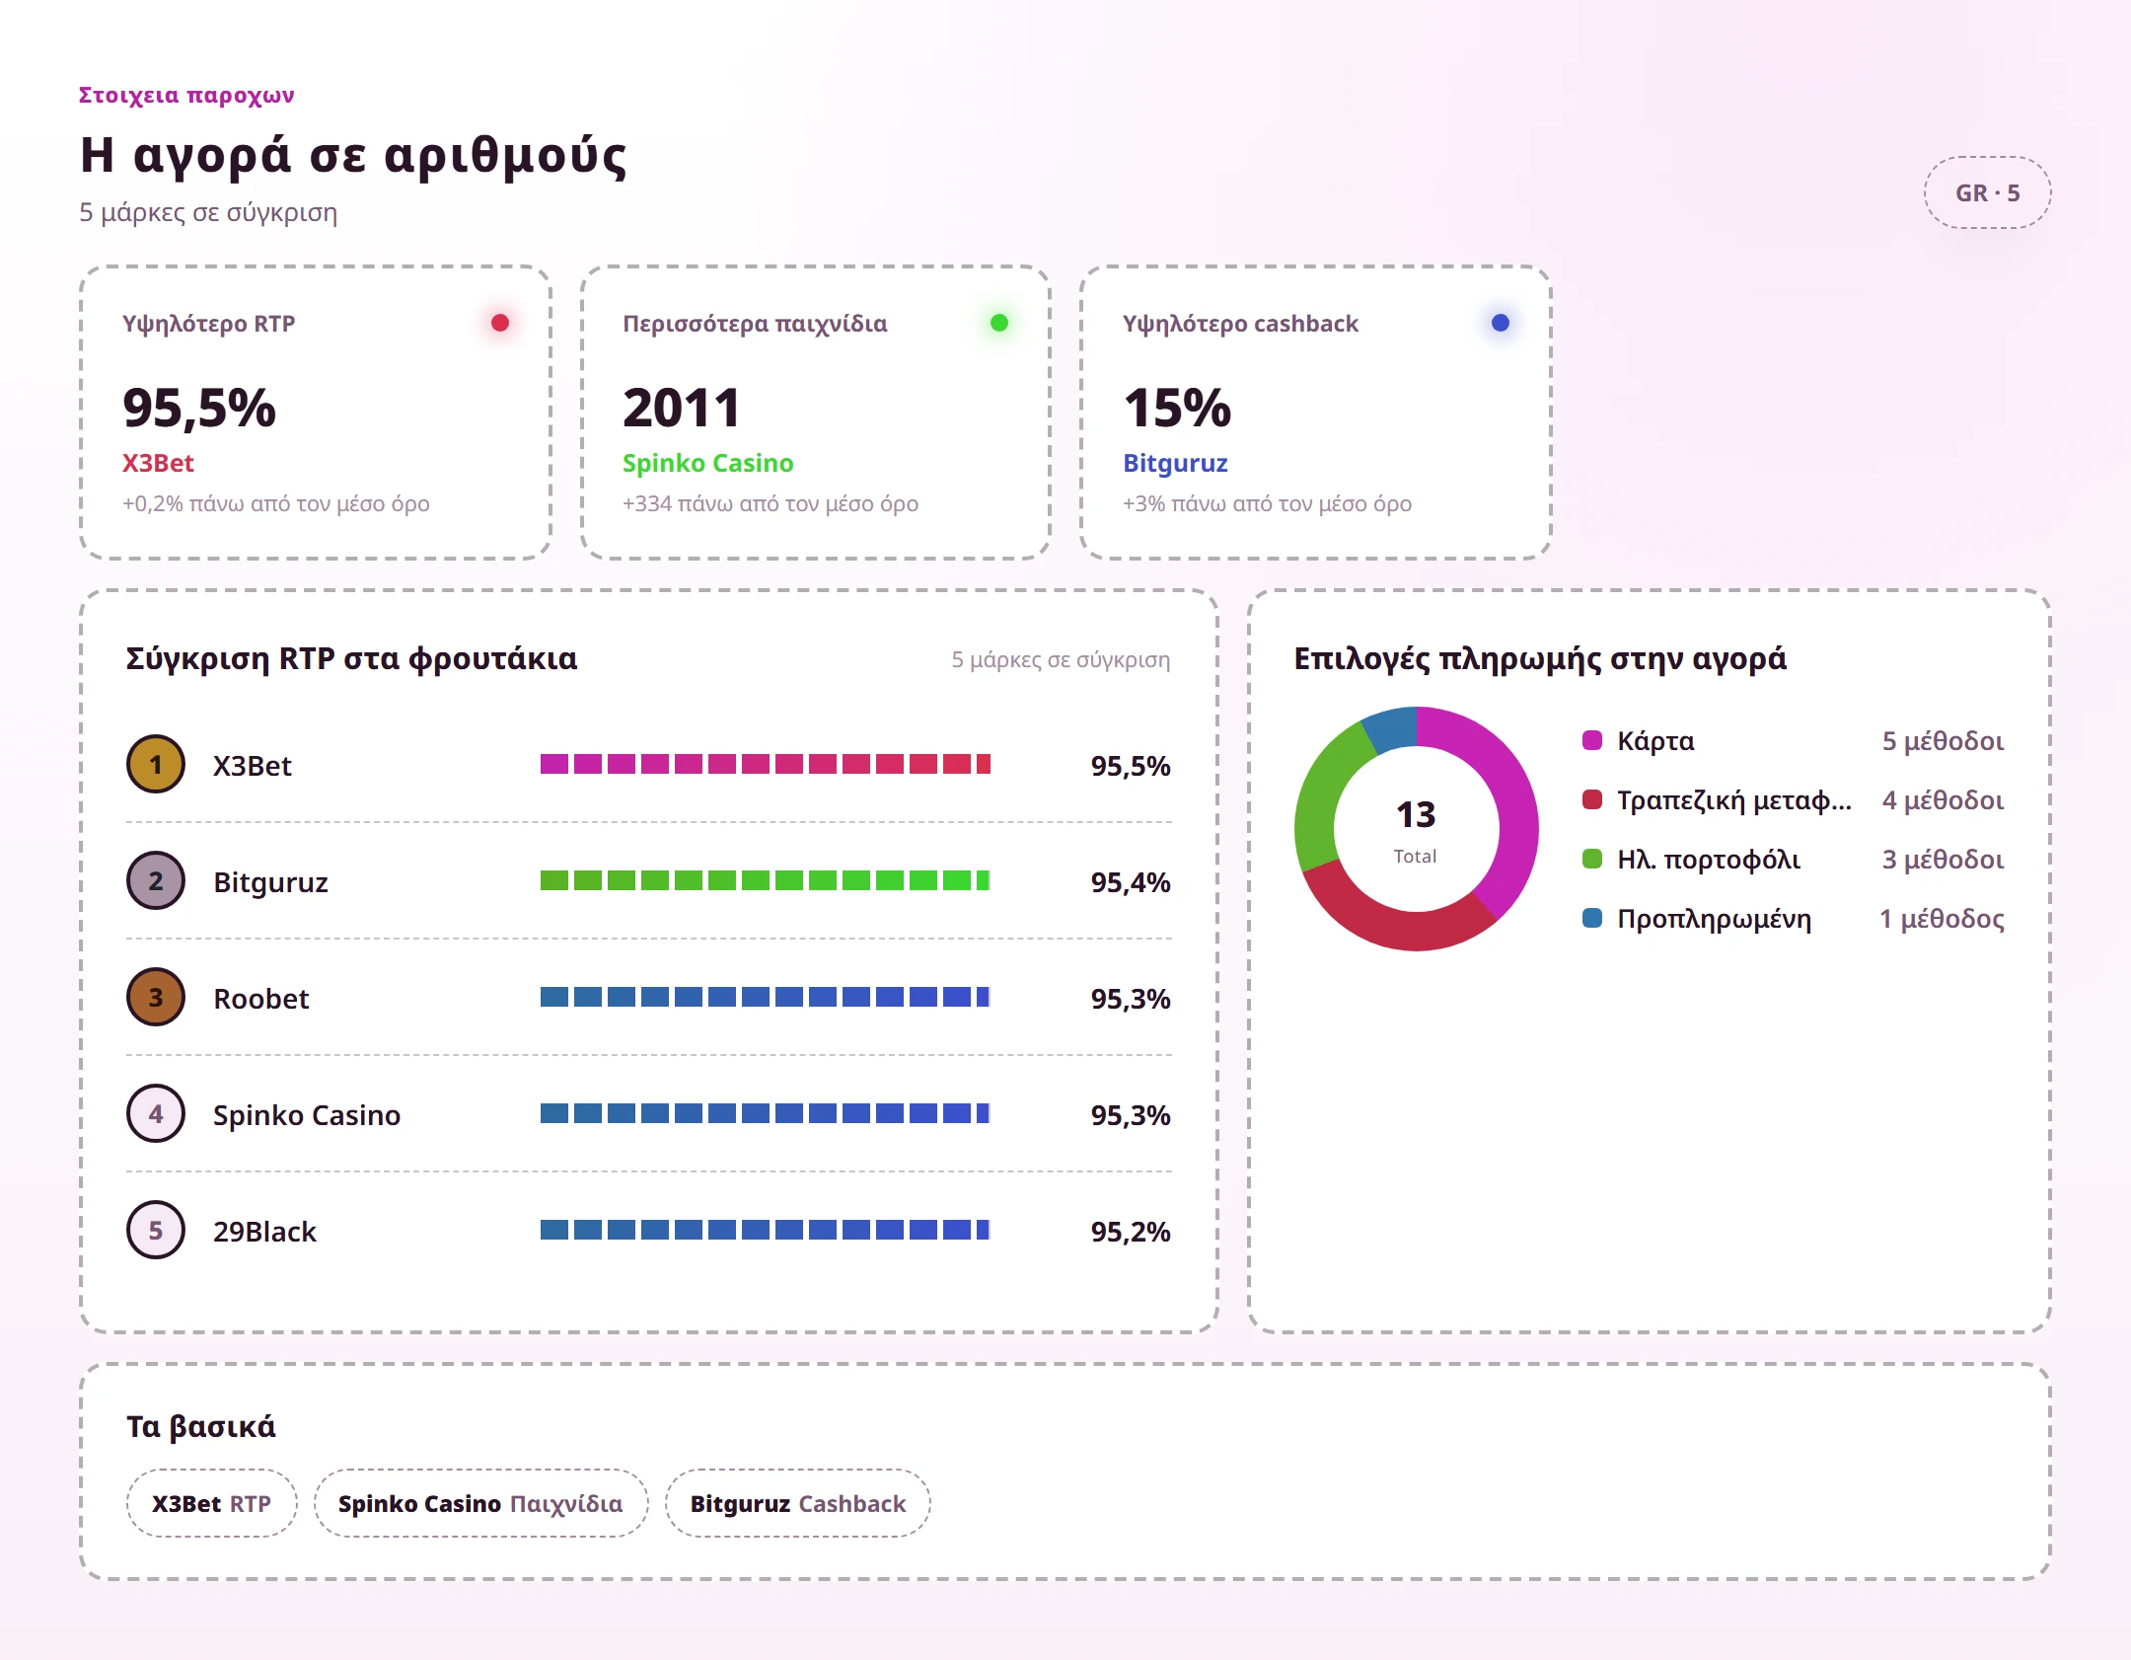Click the Roobet blue RTP bar
Image resolution: width=2131 pixels, height=1660 pixels.
766,998
